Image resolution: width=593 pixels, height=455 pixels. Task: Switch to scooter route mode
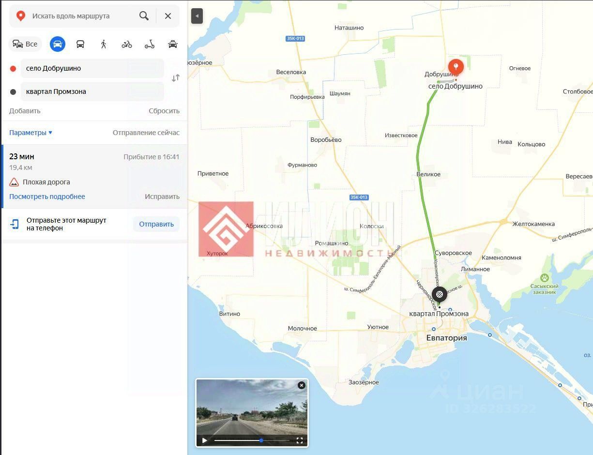click(x=150, y=44)
